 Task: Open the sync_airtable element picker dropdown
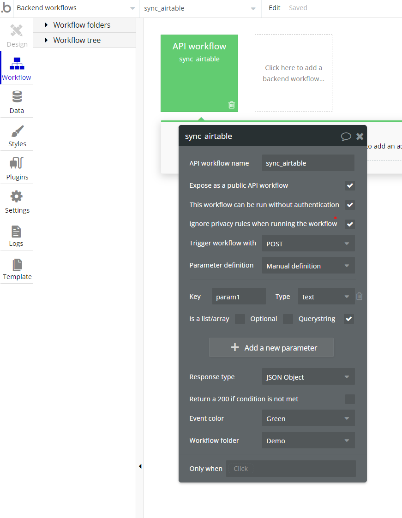[x=200, y=9]
